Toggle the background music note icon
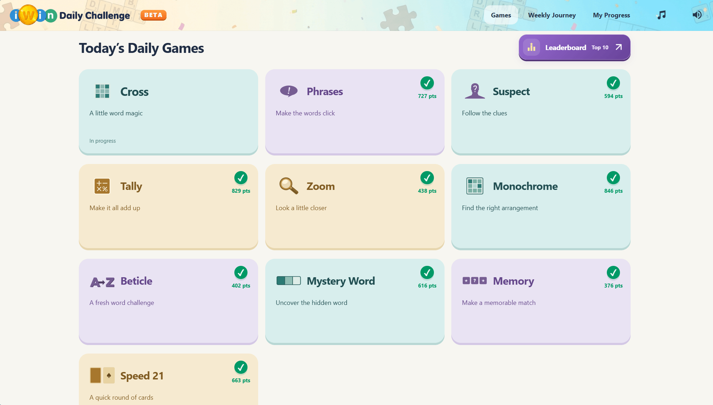Viewport: 713px width, 405px height. (x=661, y=15)
